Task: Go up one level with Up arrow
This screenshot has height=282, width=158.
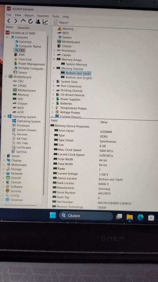Action: click(23, 21)
